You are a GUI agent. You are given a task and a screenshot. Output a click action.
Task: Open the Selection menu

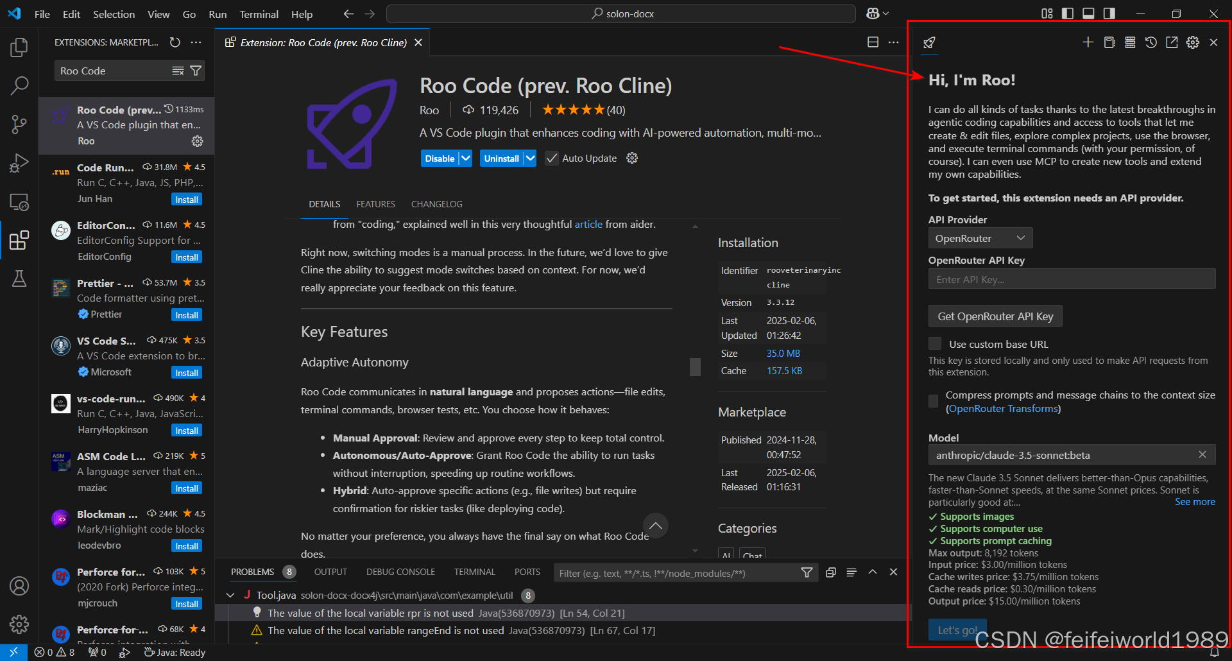click(114, 14)
